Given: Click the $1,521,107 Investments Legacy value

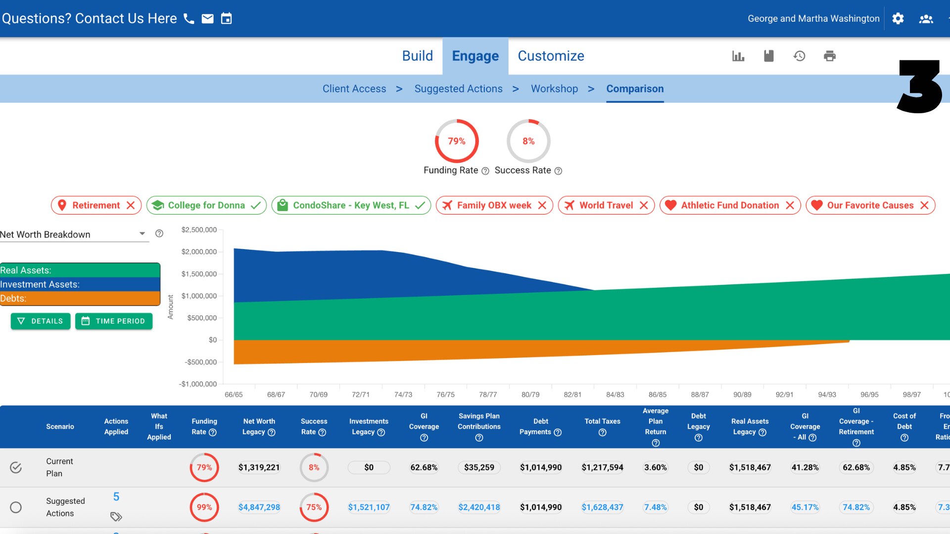Looking at the screenshot, I should point(369,507).
